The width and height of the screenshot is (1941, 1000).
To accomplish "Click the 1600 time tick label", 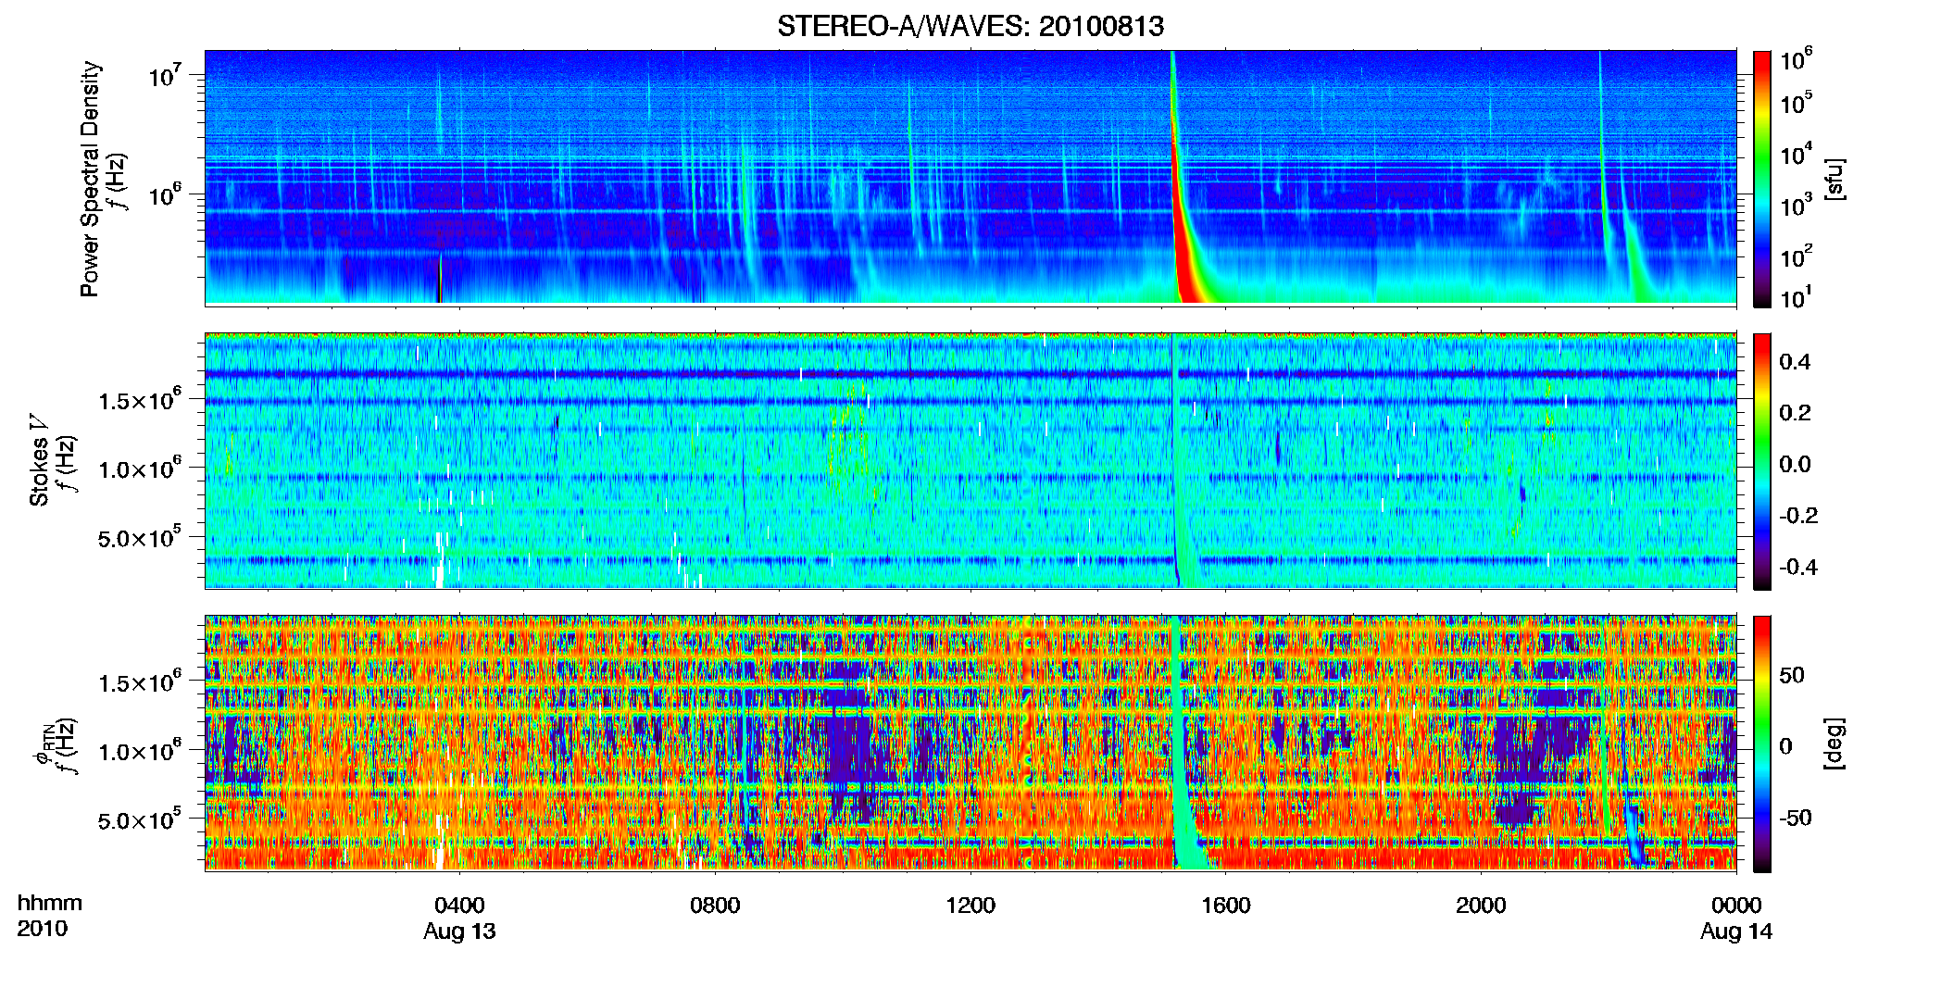I will click(1226, 905).
